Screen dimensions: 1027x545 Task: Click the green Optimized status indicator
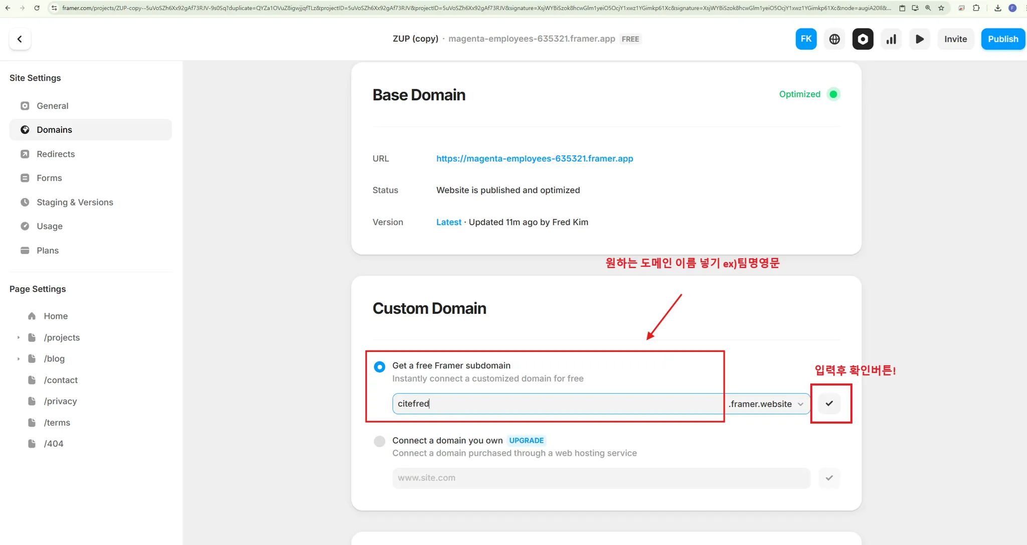point(833,94)
